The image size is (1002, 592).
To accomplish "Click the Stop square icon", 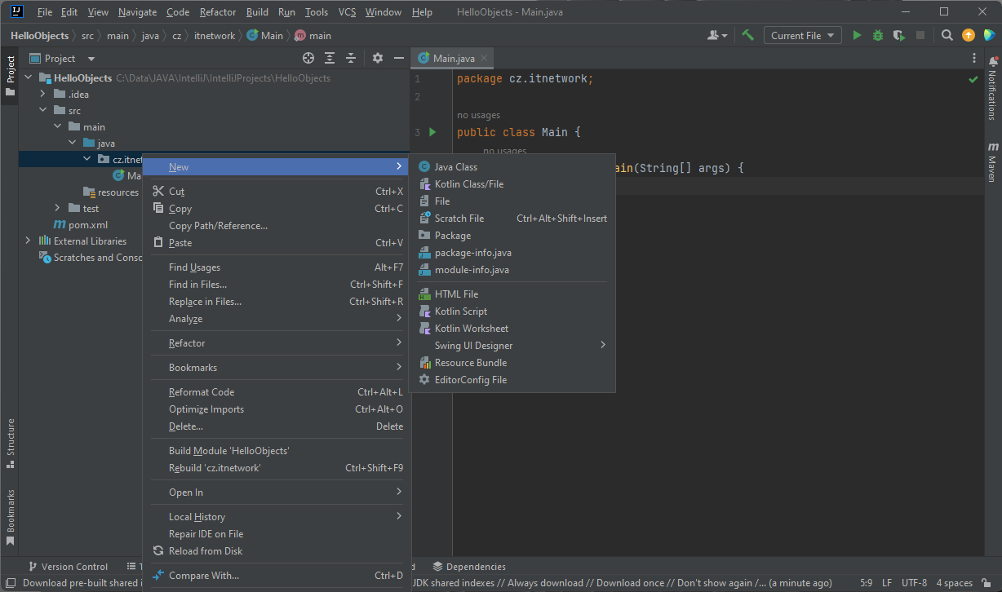I will click(x=920, y=35).
